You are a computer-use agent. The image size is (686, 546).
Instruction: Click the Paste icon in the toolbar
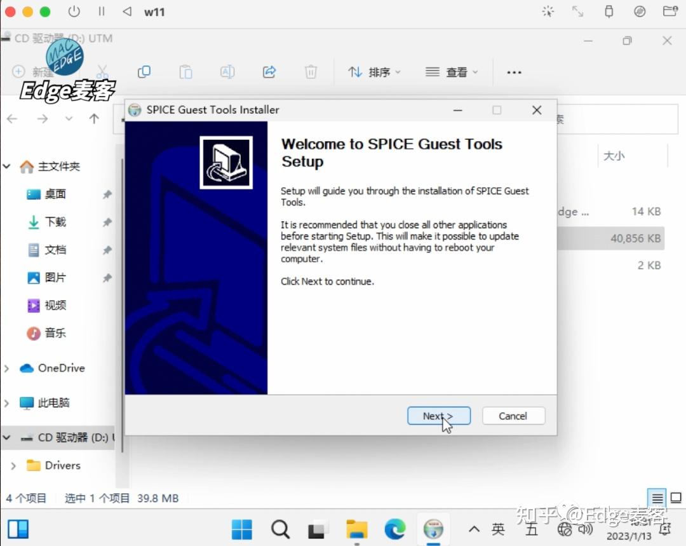pyautogui.click(x=185, y=72)
